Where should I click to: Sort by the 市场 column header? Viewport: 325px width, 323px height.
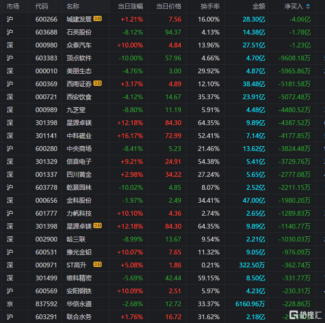coord(13,6)
